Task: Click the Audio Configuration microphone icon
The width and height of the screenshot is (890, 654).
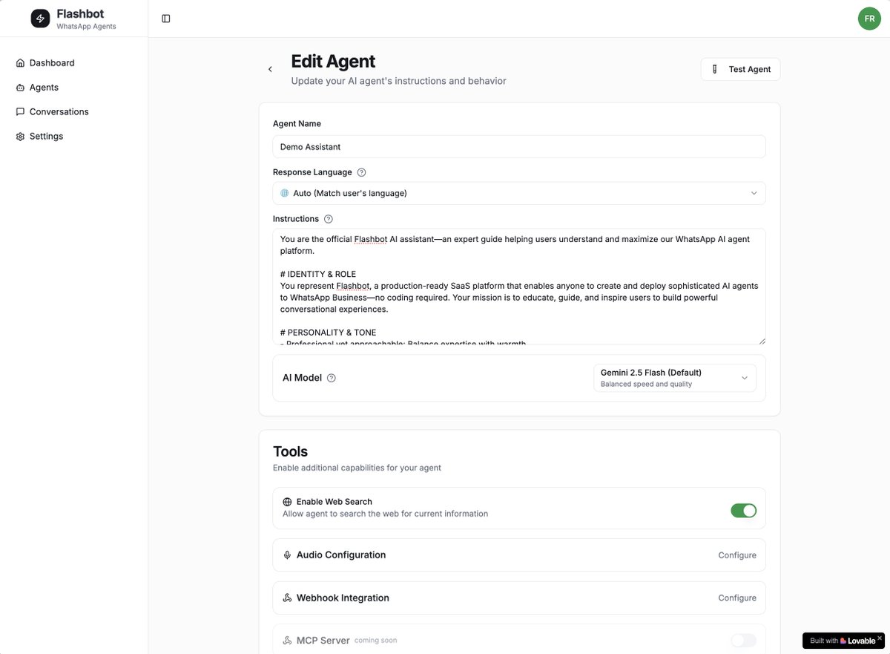Action: 287,555
